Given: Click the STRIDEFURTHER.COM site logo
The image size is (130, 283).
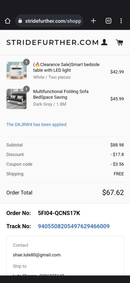Looking at the screenshot, I should (52, 42).
